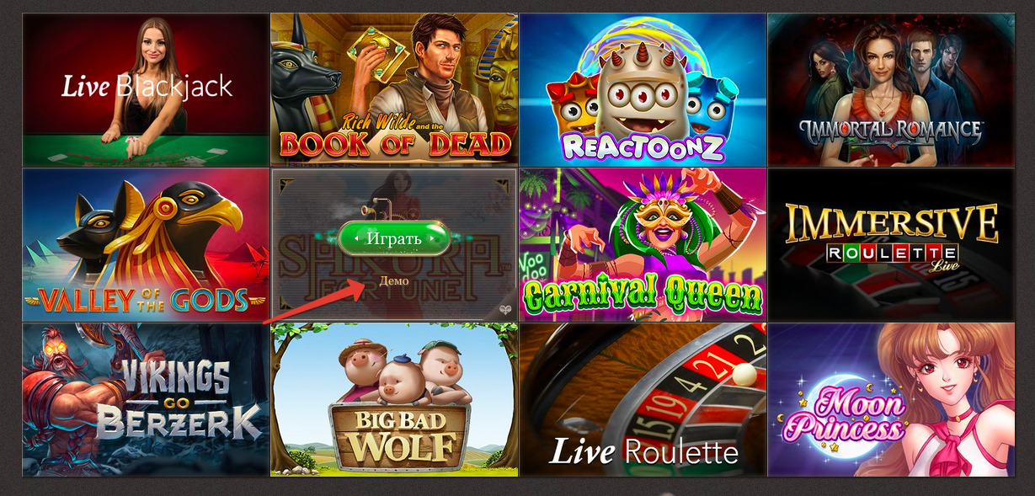The image size is (1035, 496).
Task: Launch the Book of Dead slot tile
Action: [393, 89]
